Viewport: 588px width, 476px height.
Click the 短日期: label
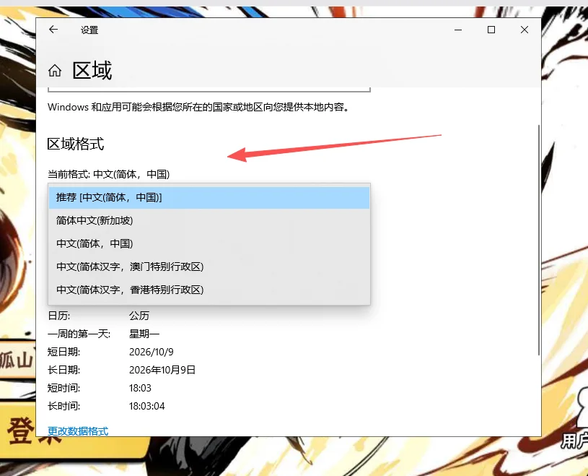[63, 352]
